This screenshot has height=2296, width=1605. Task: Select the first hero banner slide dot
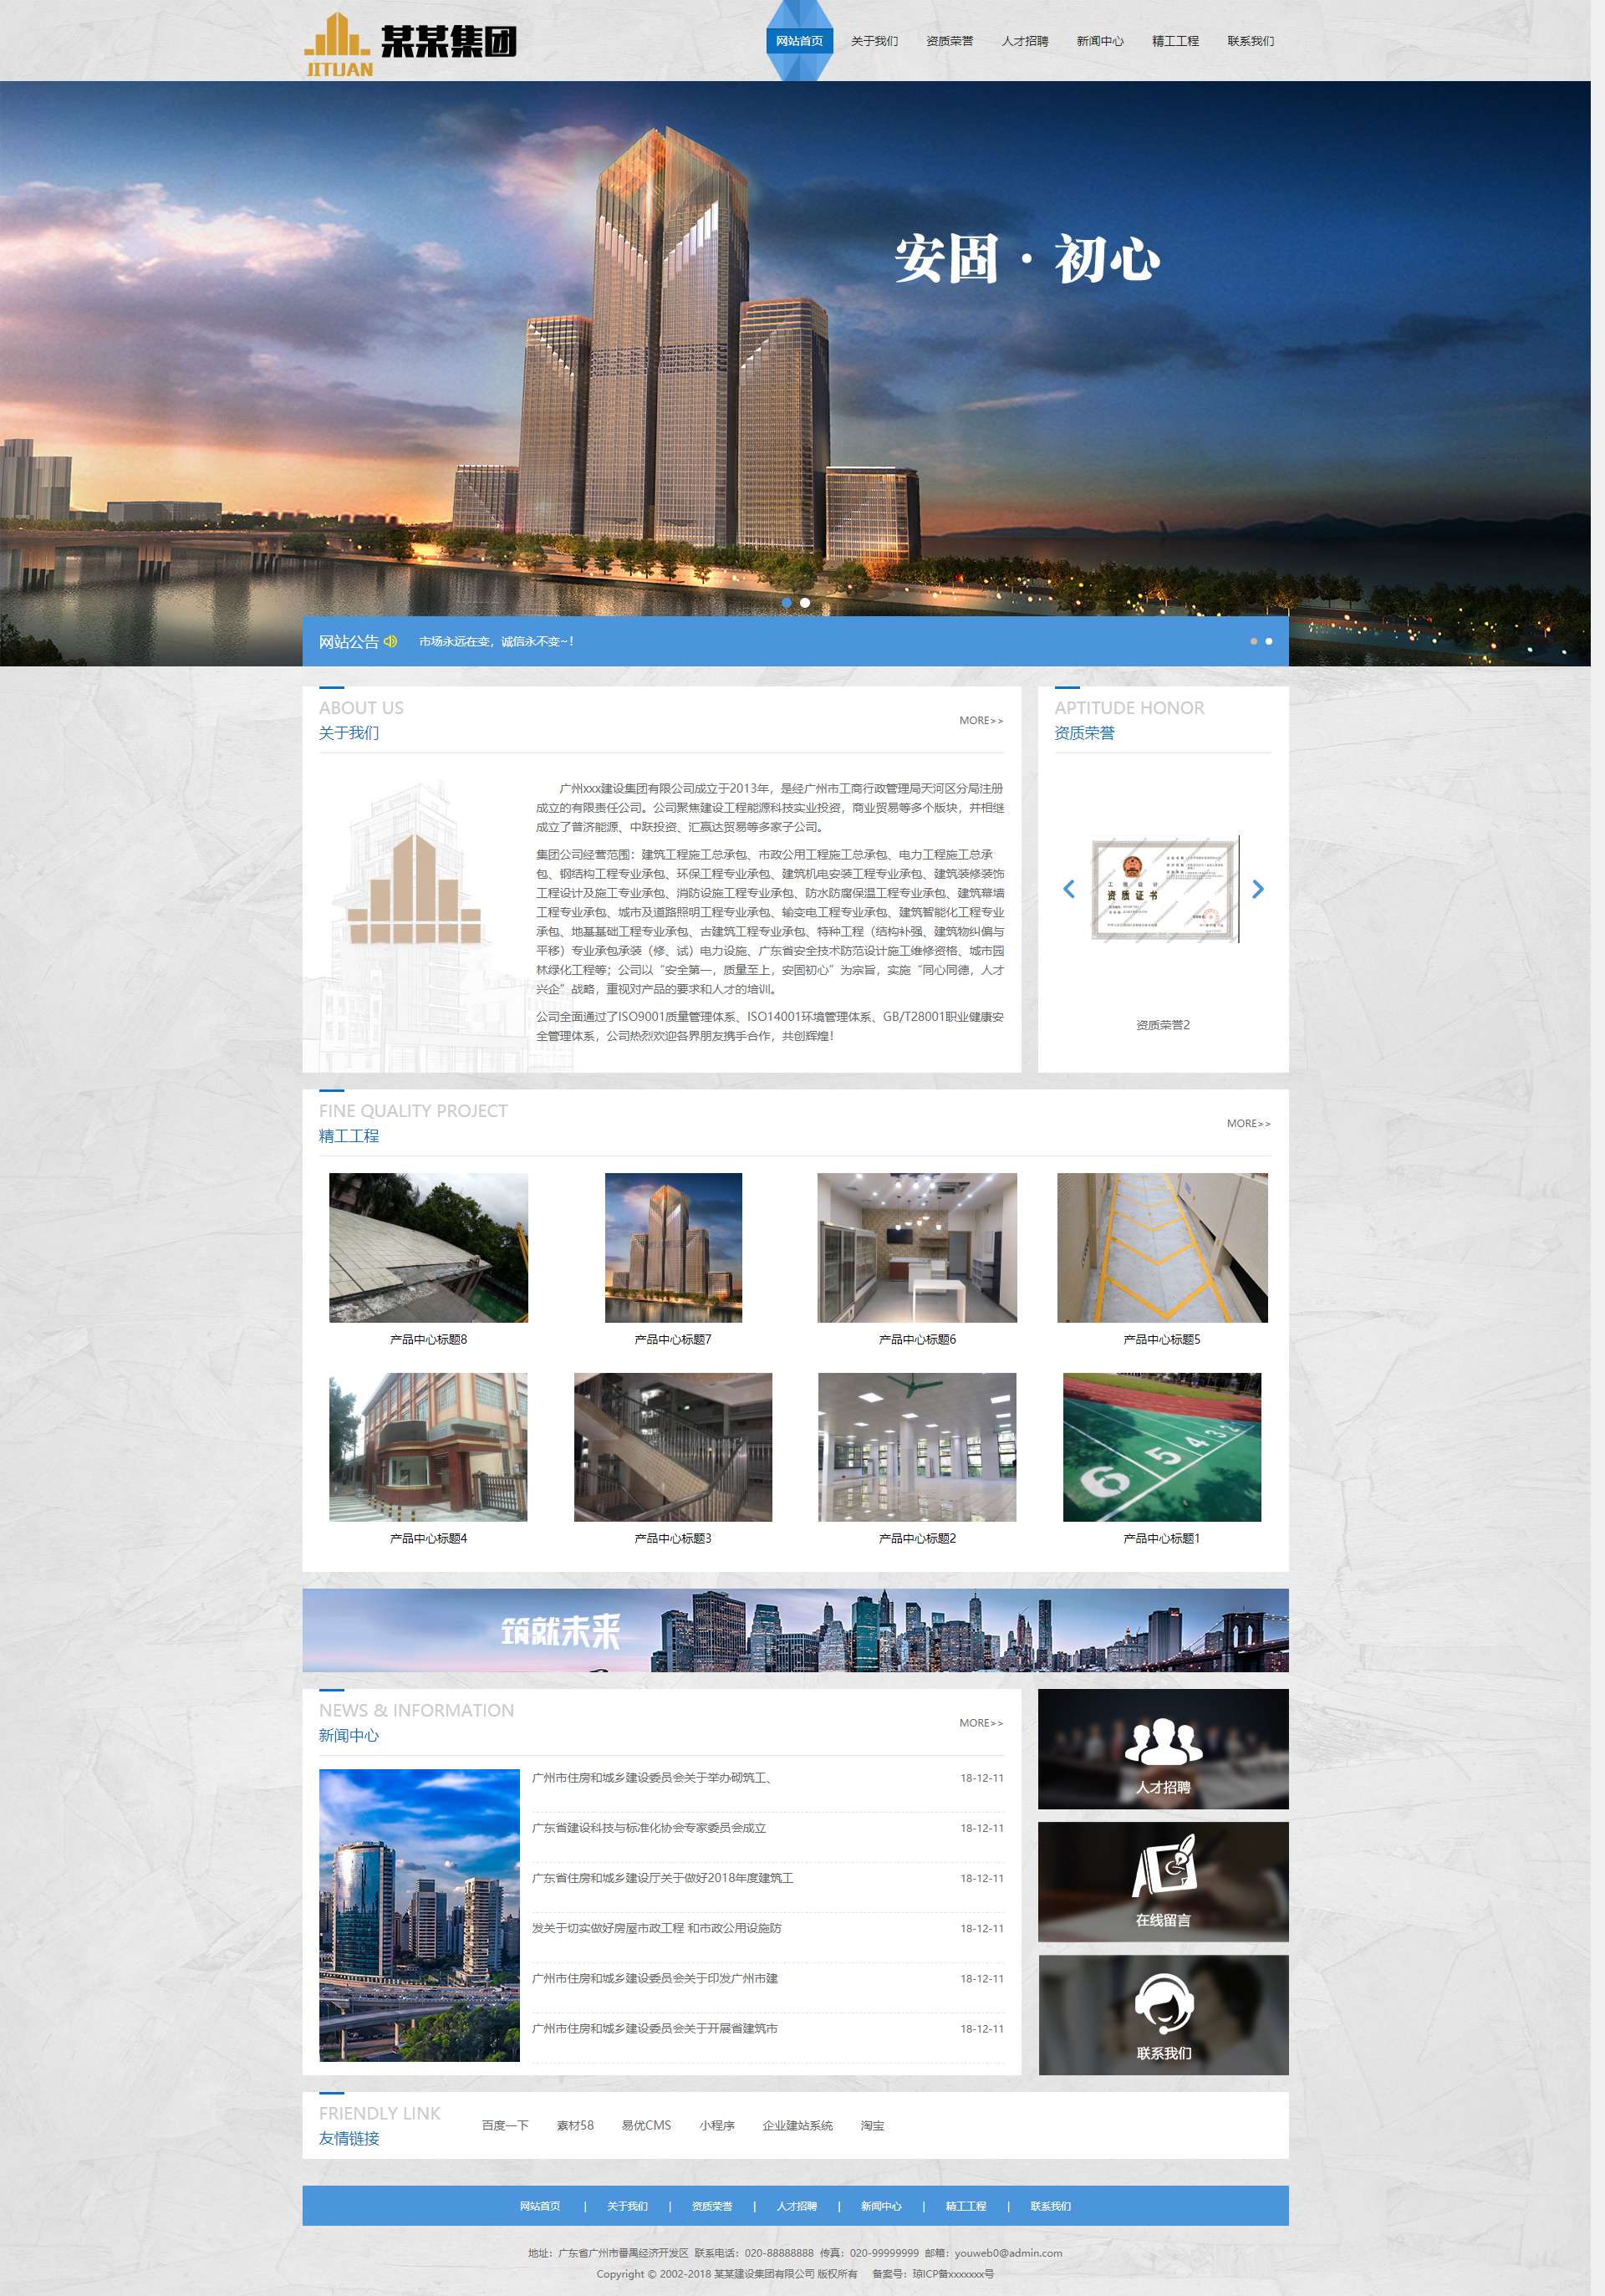787,603
